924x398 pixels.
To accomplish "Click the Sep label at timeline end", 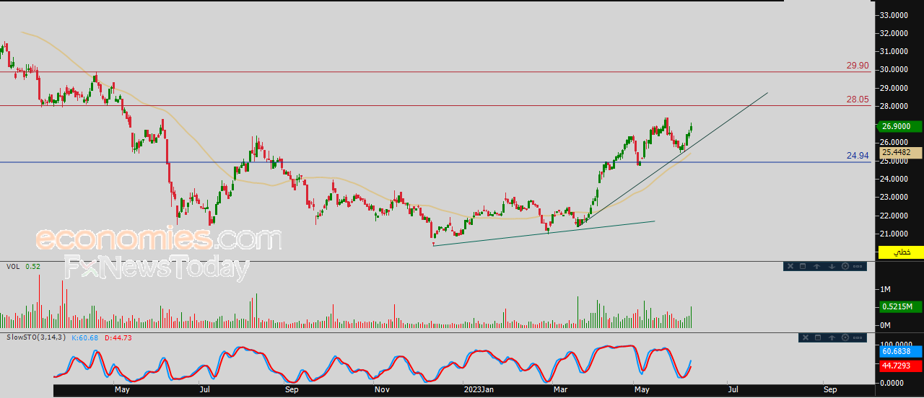I will point(831,389).
